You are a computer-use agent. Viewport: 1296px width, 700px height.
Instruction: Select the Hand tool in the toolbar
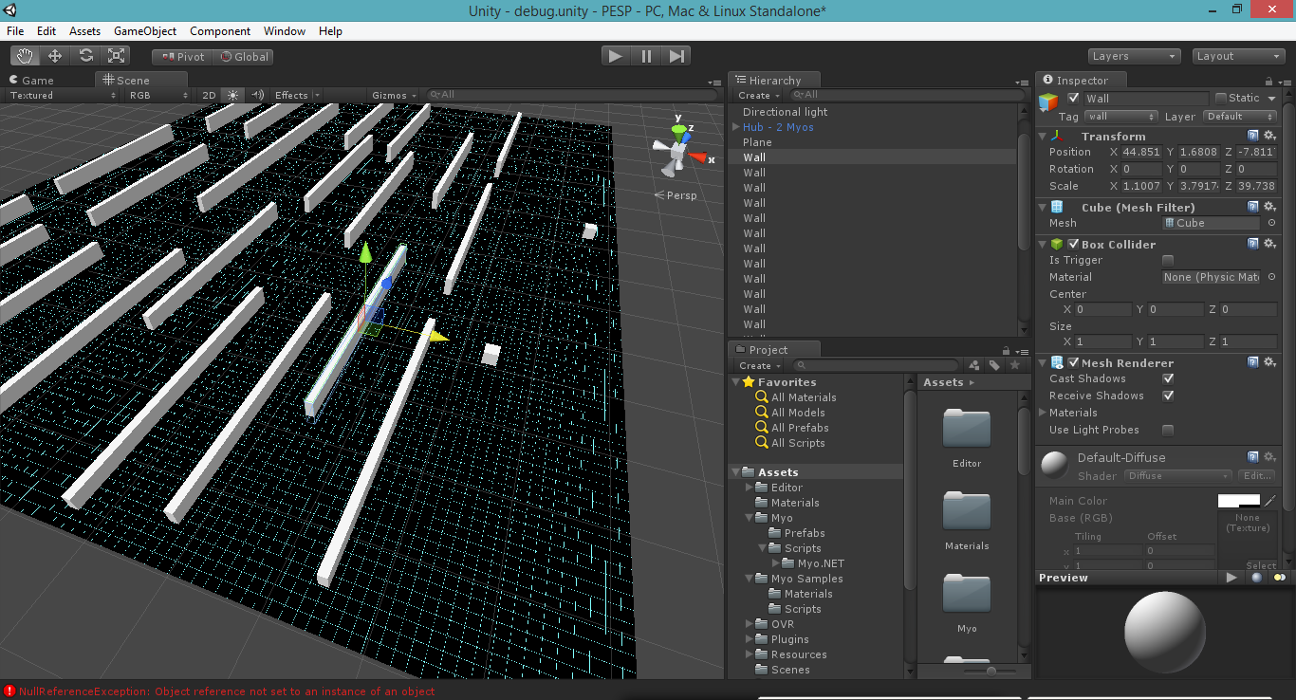click(26, 56)
